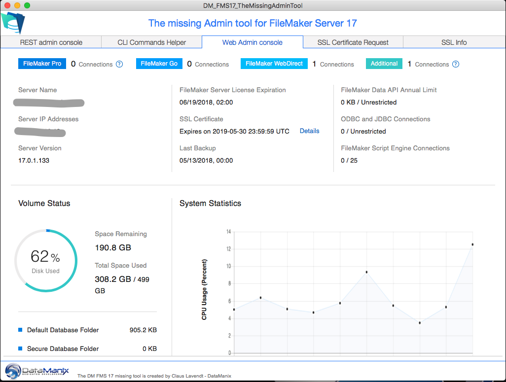Image resolution: width=506 pixels, height=382 pixels.
Task: Click the redacted Server IP Addresses value
Action: (40, 132)
